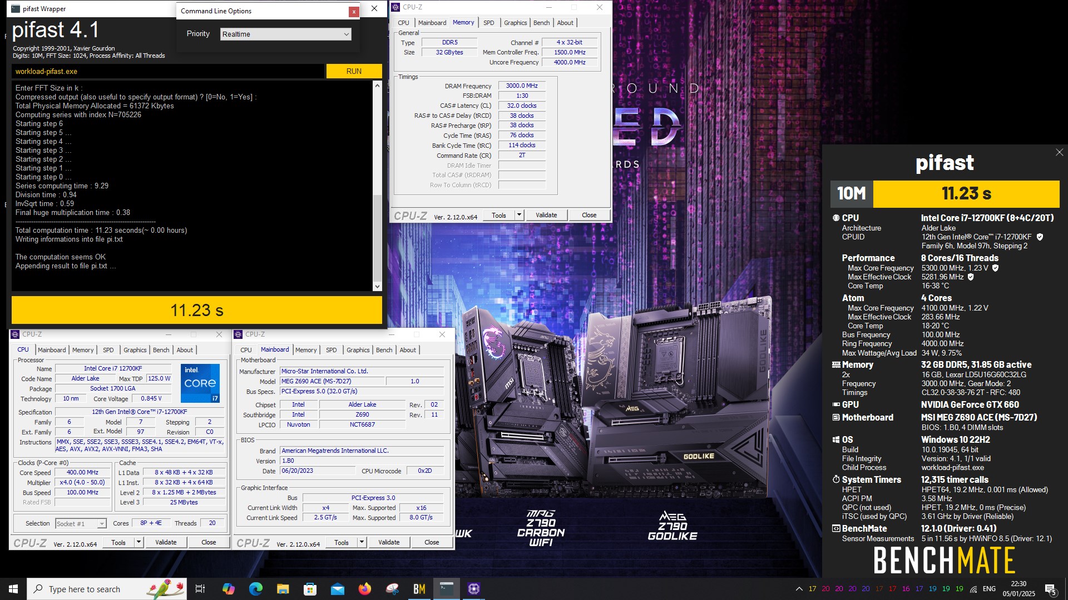This screenshot has width=1068, height=600.
Task: Click the OS Windows icon in BenchMate panel
Action: [835, 440]
